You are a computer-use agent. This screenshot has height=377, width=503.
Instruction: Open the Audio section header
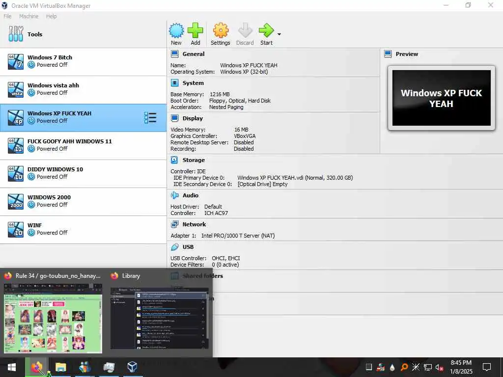[x=191, y=195]
